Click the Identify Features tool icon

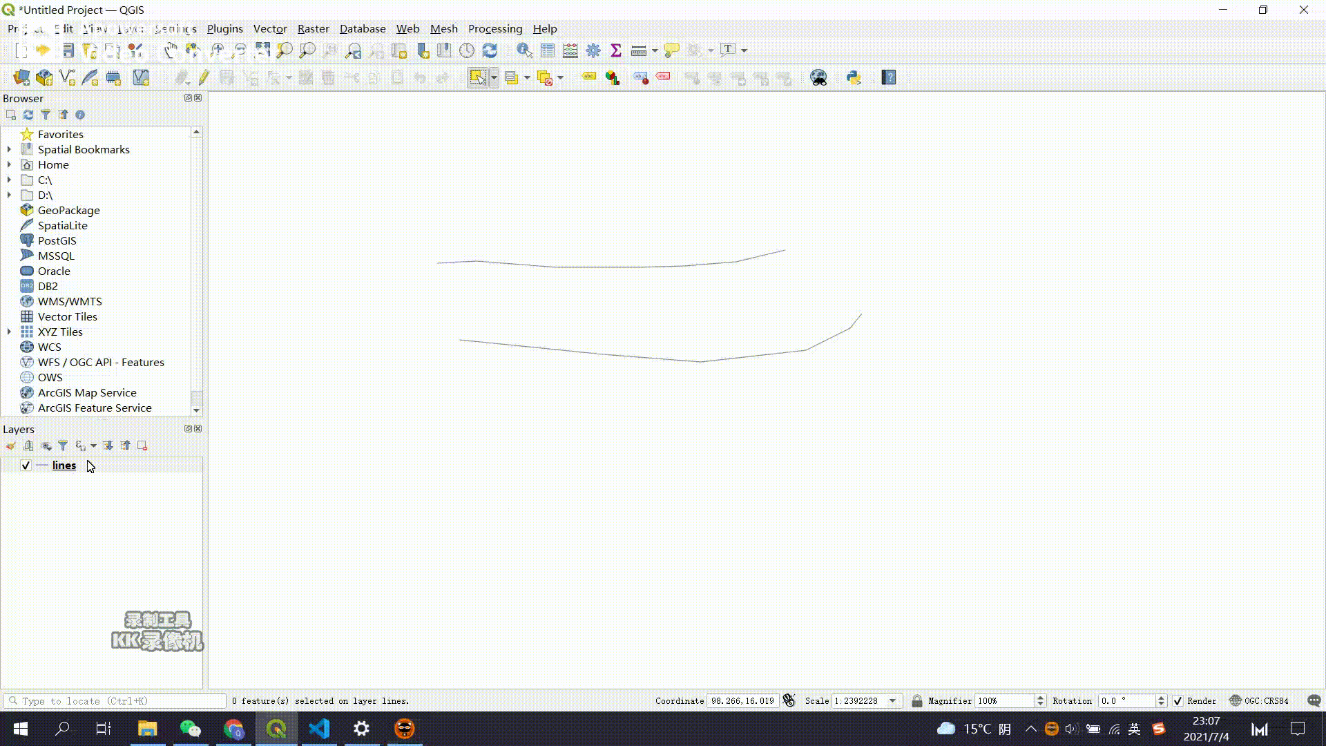pos(524,50)
